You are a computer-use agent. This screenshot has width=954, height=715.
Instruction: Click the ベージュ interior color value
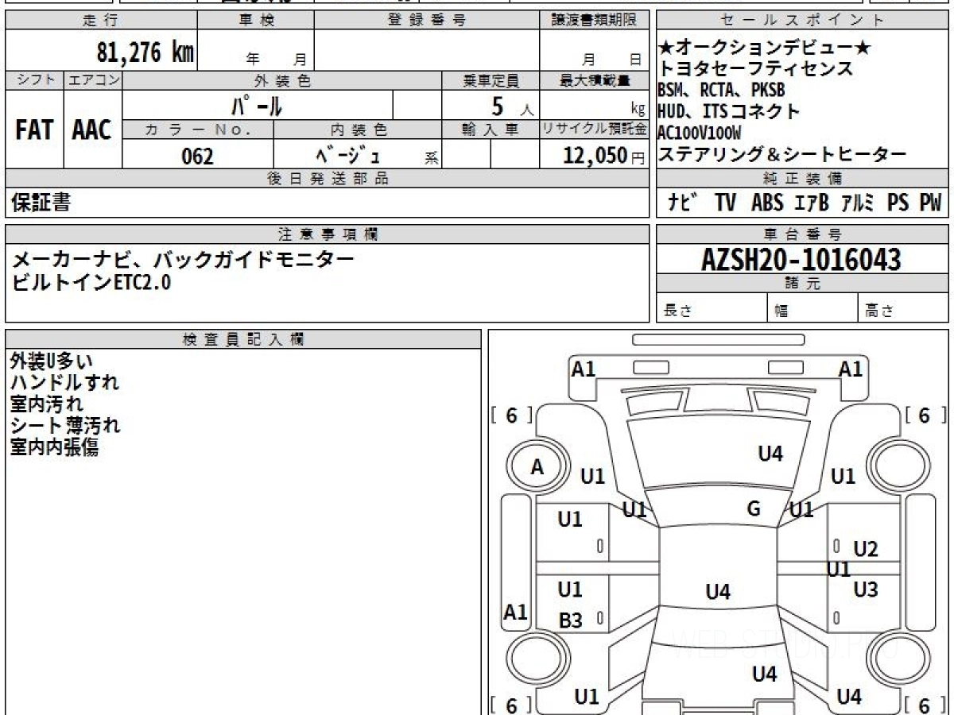click(x=347, y=155)
